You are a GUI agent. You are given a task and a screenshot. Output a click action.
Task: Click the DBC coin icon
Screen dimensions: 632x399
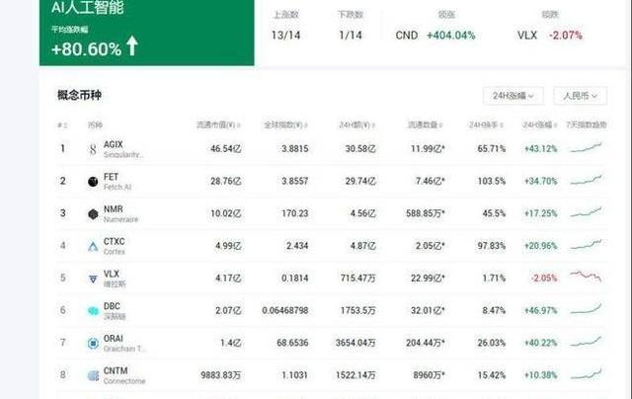point(93,310)
